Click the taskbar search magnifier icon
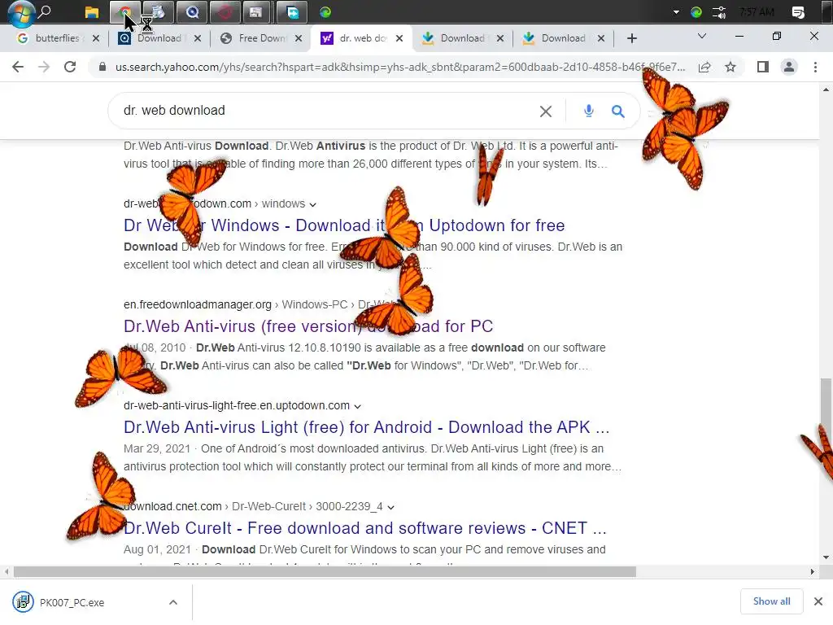 46,11
